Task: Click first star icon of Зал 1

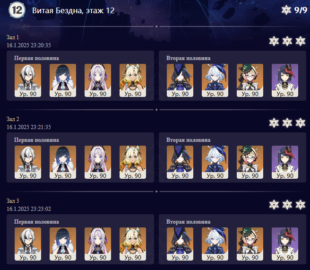Action: (x=274, y=41)
